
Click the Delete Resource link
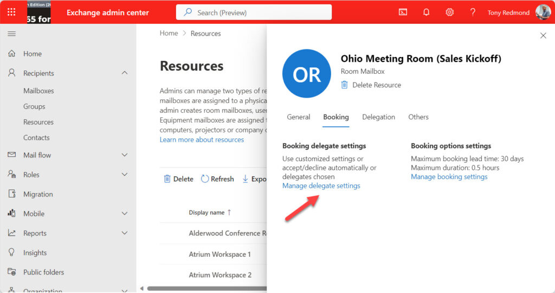377,85
